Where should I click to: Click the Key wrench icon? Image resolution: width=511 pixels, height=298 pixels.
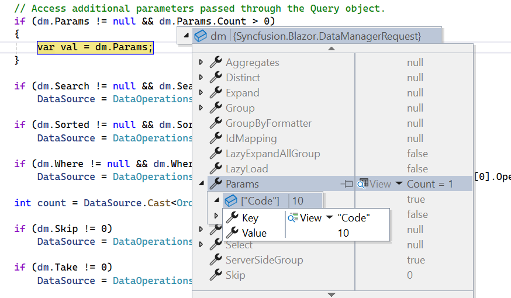pos(232,217)
